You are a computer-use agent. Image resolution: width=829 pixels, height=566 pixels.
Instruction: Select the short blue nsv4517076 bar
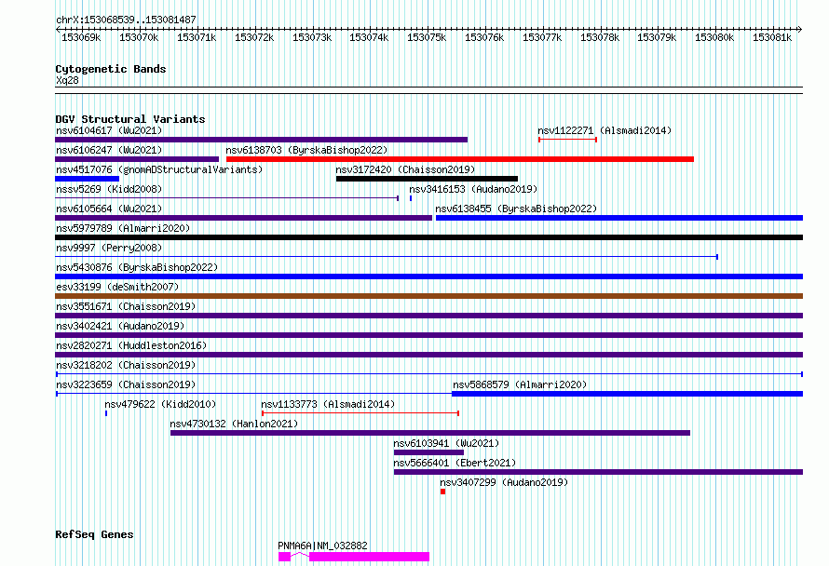click(x=88, y=179)
